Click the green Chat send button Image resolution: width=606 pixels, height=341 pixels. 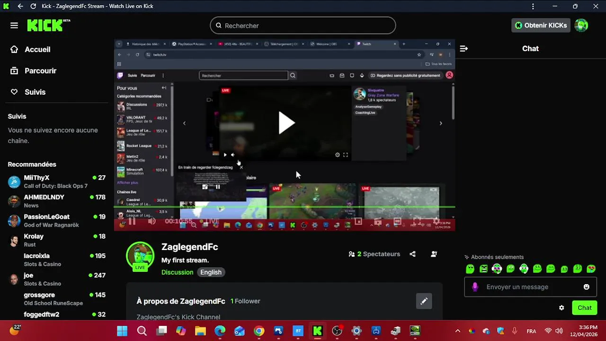point(585,308)
